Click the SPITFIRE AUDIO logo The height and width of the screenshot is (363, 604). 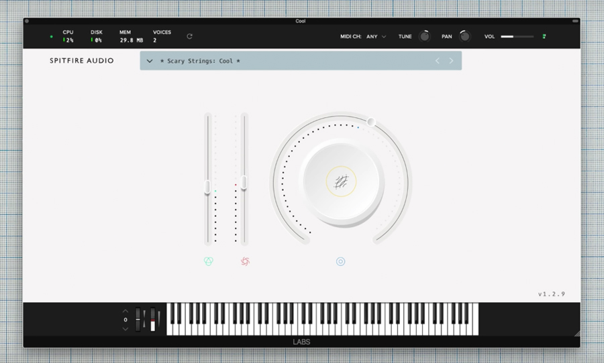pyautogui.click(x=82, y=61)
